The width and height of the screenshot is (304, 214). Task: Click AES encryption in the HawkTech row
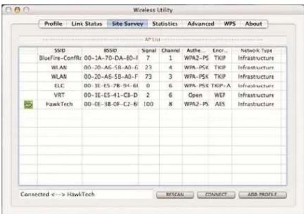point(220,104)
